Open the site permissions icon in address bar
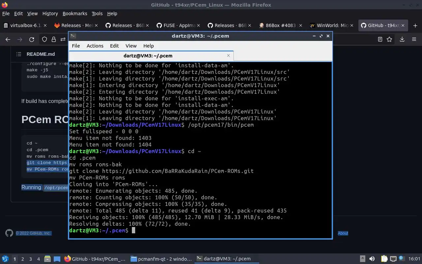This screenshot has width=422, height=264. [x=63, y=39]
